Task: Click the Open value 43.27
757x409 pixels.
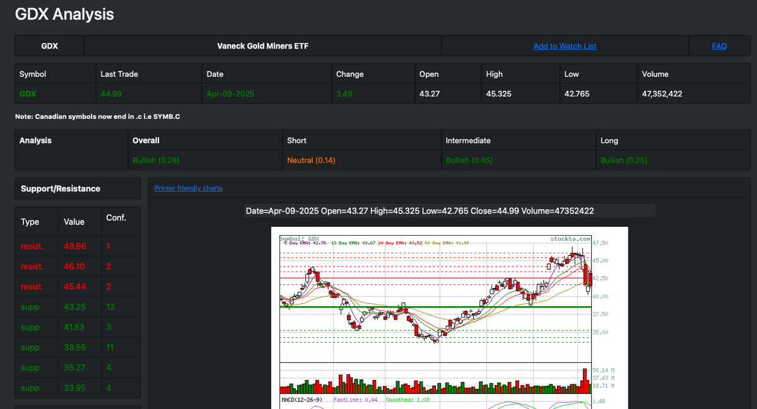Action: (x=430, y=94)
